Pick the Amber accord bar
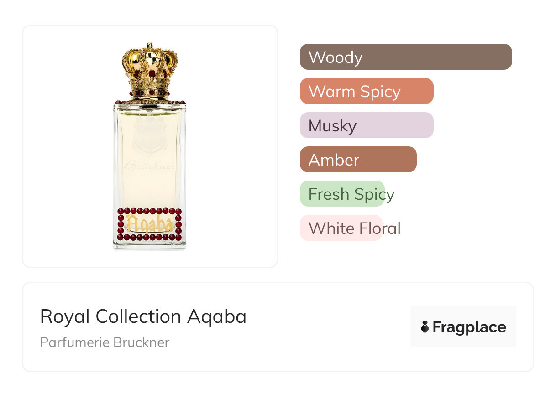556x394 pixels. pyautogui.click(x=358, y=160)
